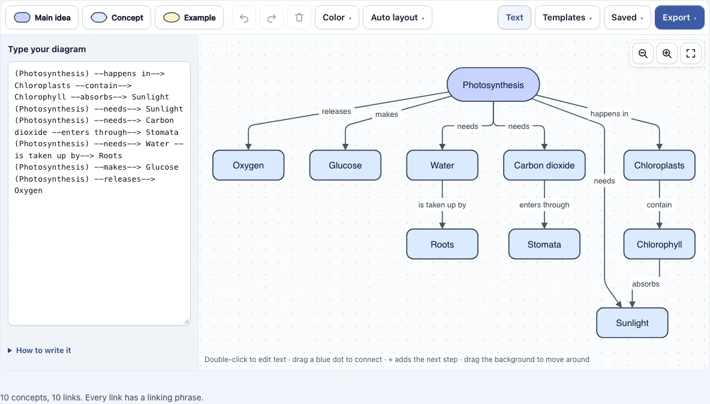Click the concepts and links status text
Image resolution: width=710 pixels, height=404 pixels.
(x=102, y=397)
